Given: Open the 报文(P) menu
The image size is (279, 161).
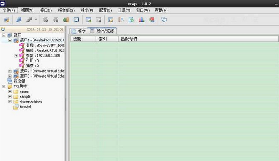Looking at the screenshot, I should [87, 10].
